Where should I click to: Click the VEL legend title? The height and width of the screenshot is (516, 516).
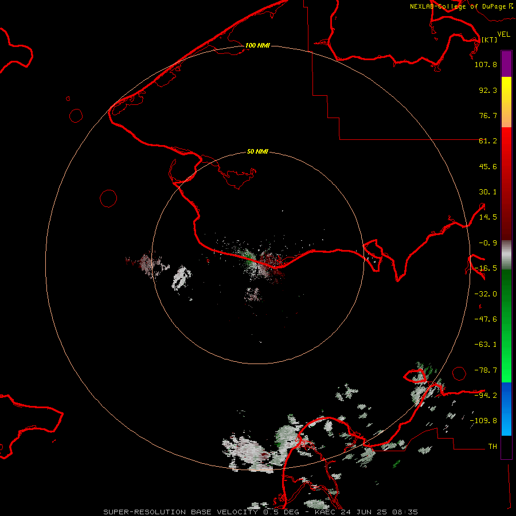(x=503, y=34)
